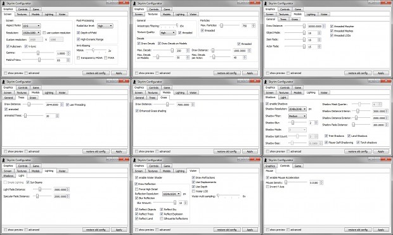The image size is (393, 235).
Task: Open the Graphics tab in the Mouse controls window
Action: 270,166
